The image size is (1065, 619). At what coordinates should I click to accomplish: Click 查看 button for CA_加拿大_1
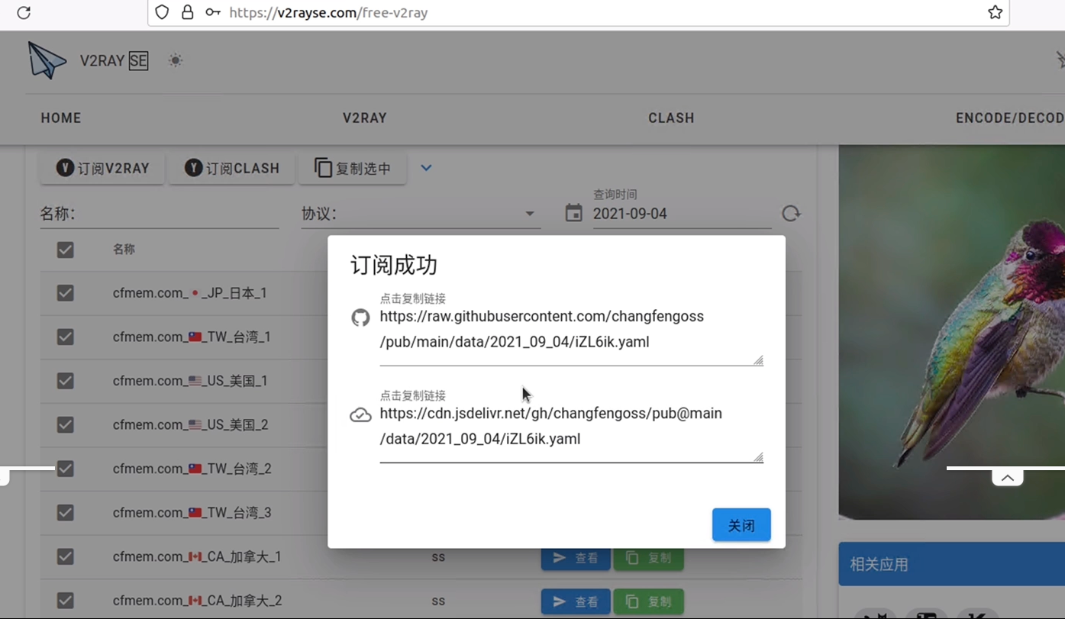click(576, 558)
